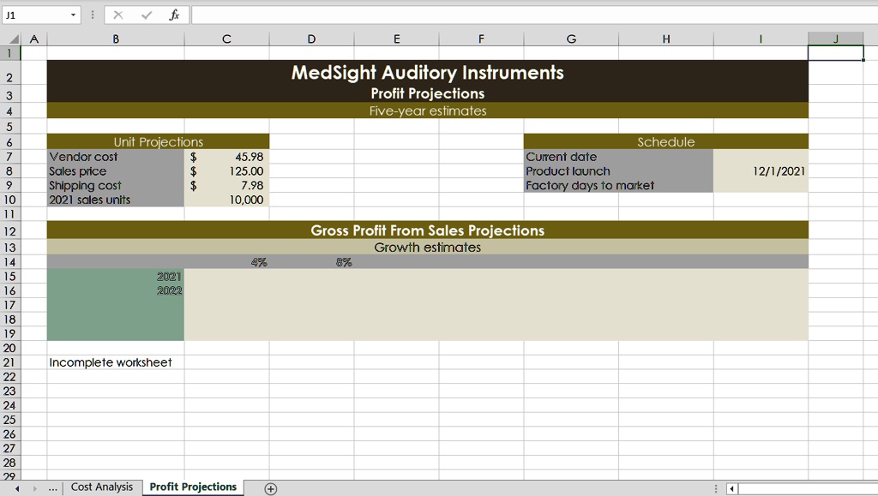Select the Vendor cost cell
The image size is (878, 496).
click(x=115, y=157)
